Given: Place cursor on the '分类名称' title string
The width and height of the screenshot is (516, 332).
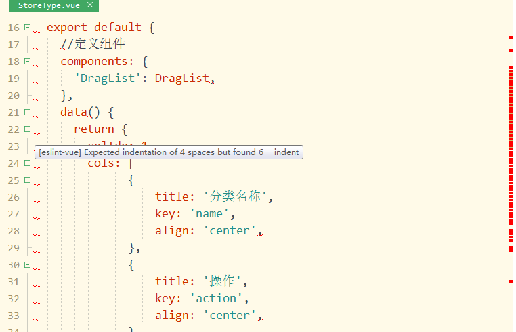Looking at the screenshot, I should (x=235, y=196).
